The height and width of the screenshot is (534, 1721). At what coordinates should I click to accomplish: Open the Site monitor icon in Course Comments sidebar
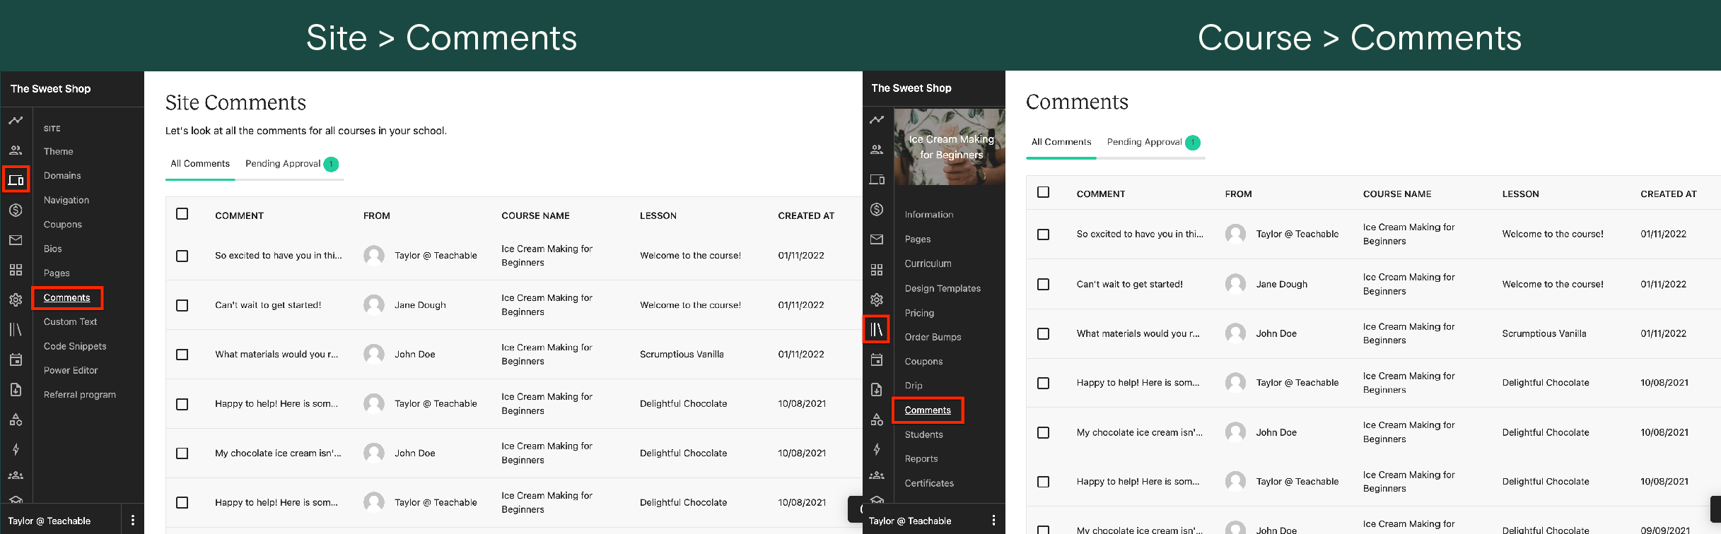tap(877, 179)
